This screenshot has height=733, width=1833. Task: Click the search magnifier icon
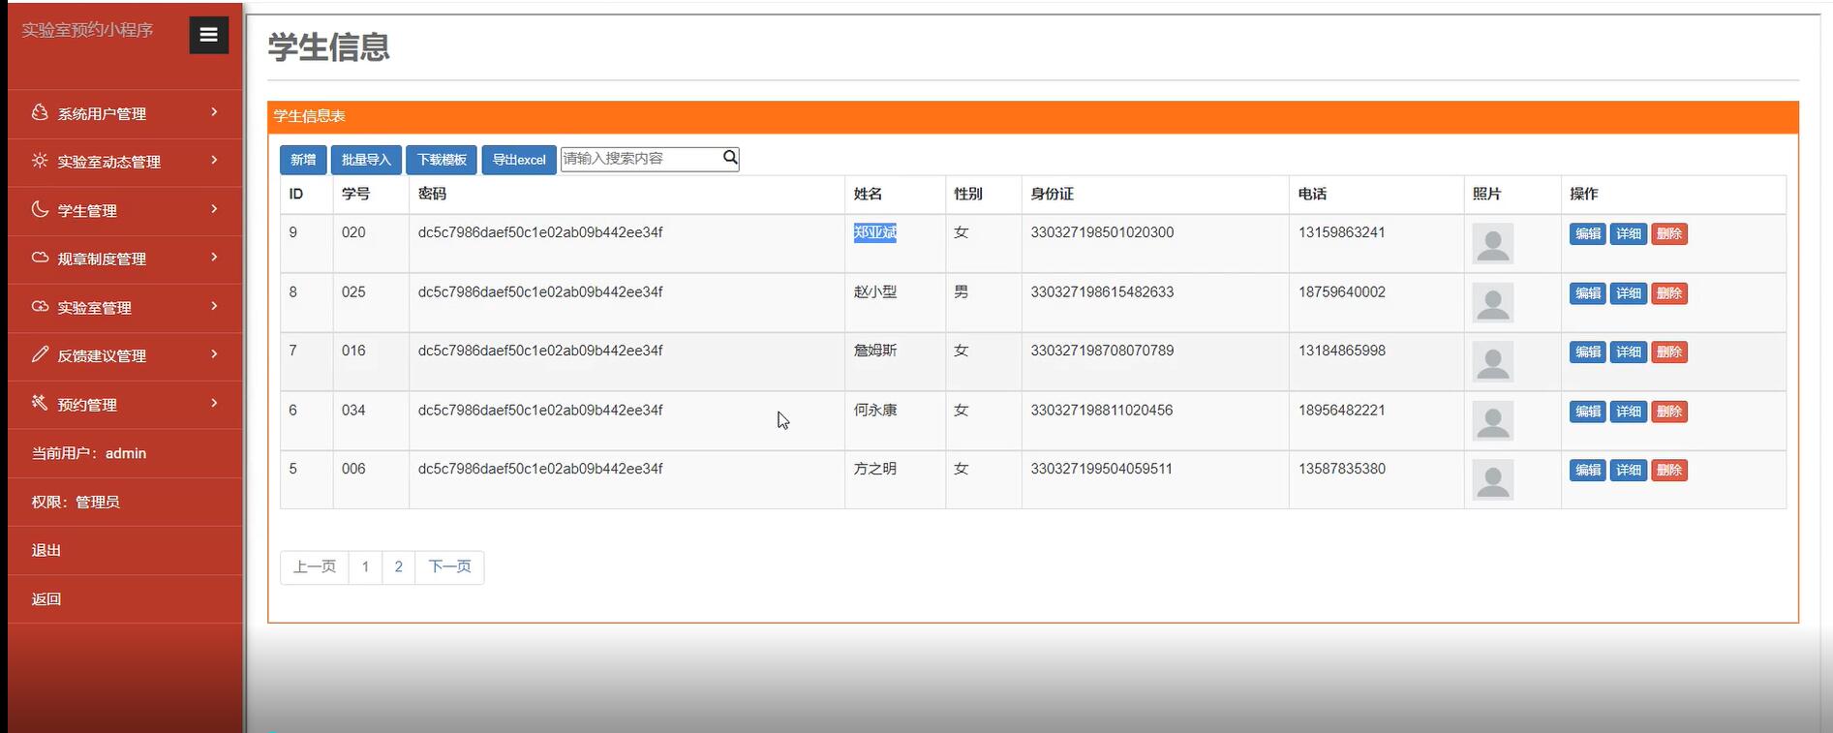coord(730,158)
